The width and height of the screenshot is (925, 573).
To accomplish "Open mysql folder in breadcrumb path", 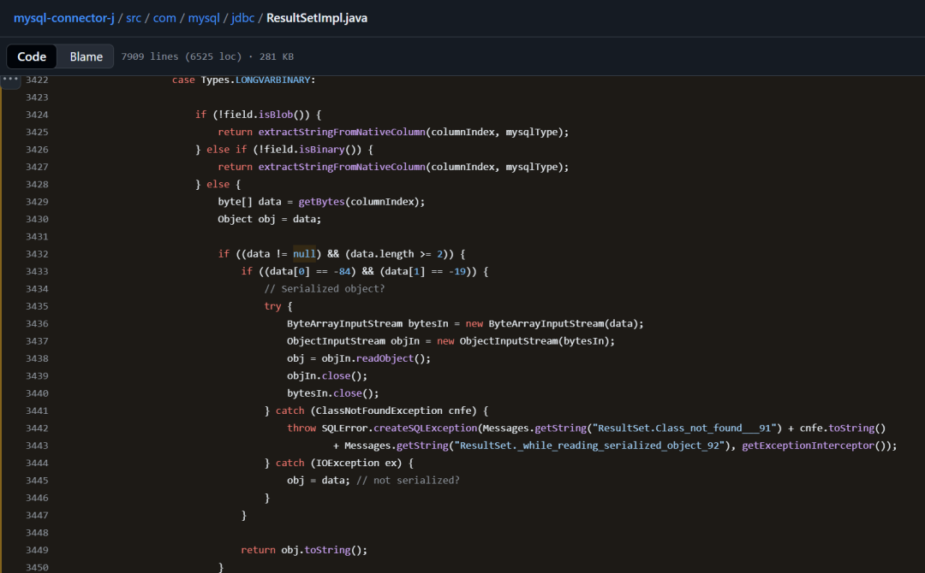I will click(x=203, y=17).
